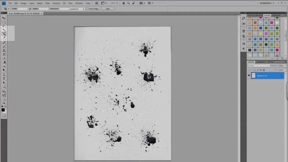Image resolution: width=288 pixels, height=162 pixels.
Task: Select the Path Selection tool
Action: pos(4,83)
